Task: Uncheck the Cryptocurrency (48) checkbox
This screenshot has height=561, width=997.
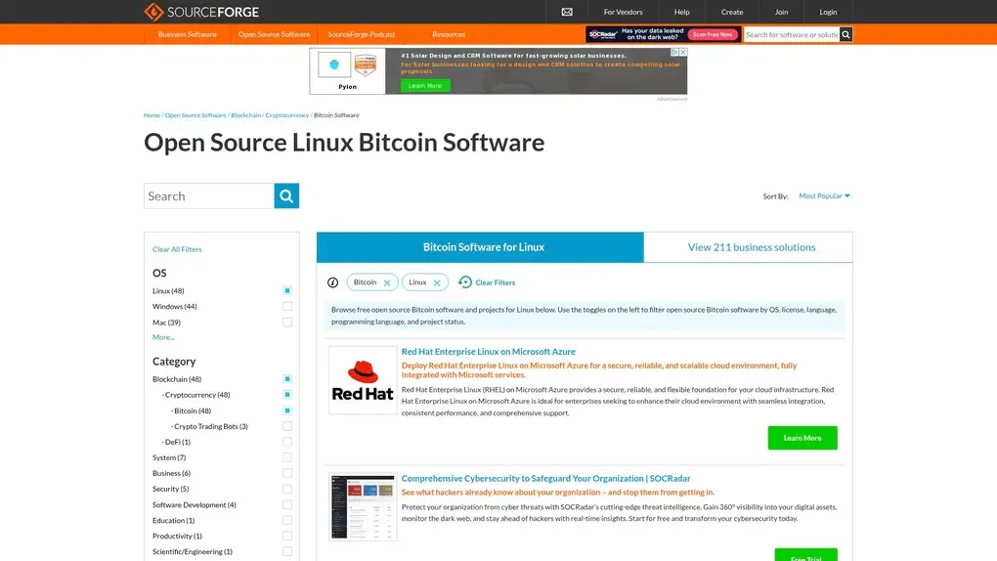Action: click(x=287, y=395)
